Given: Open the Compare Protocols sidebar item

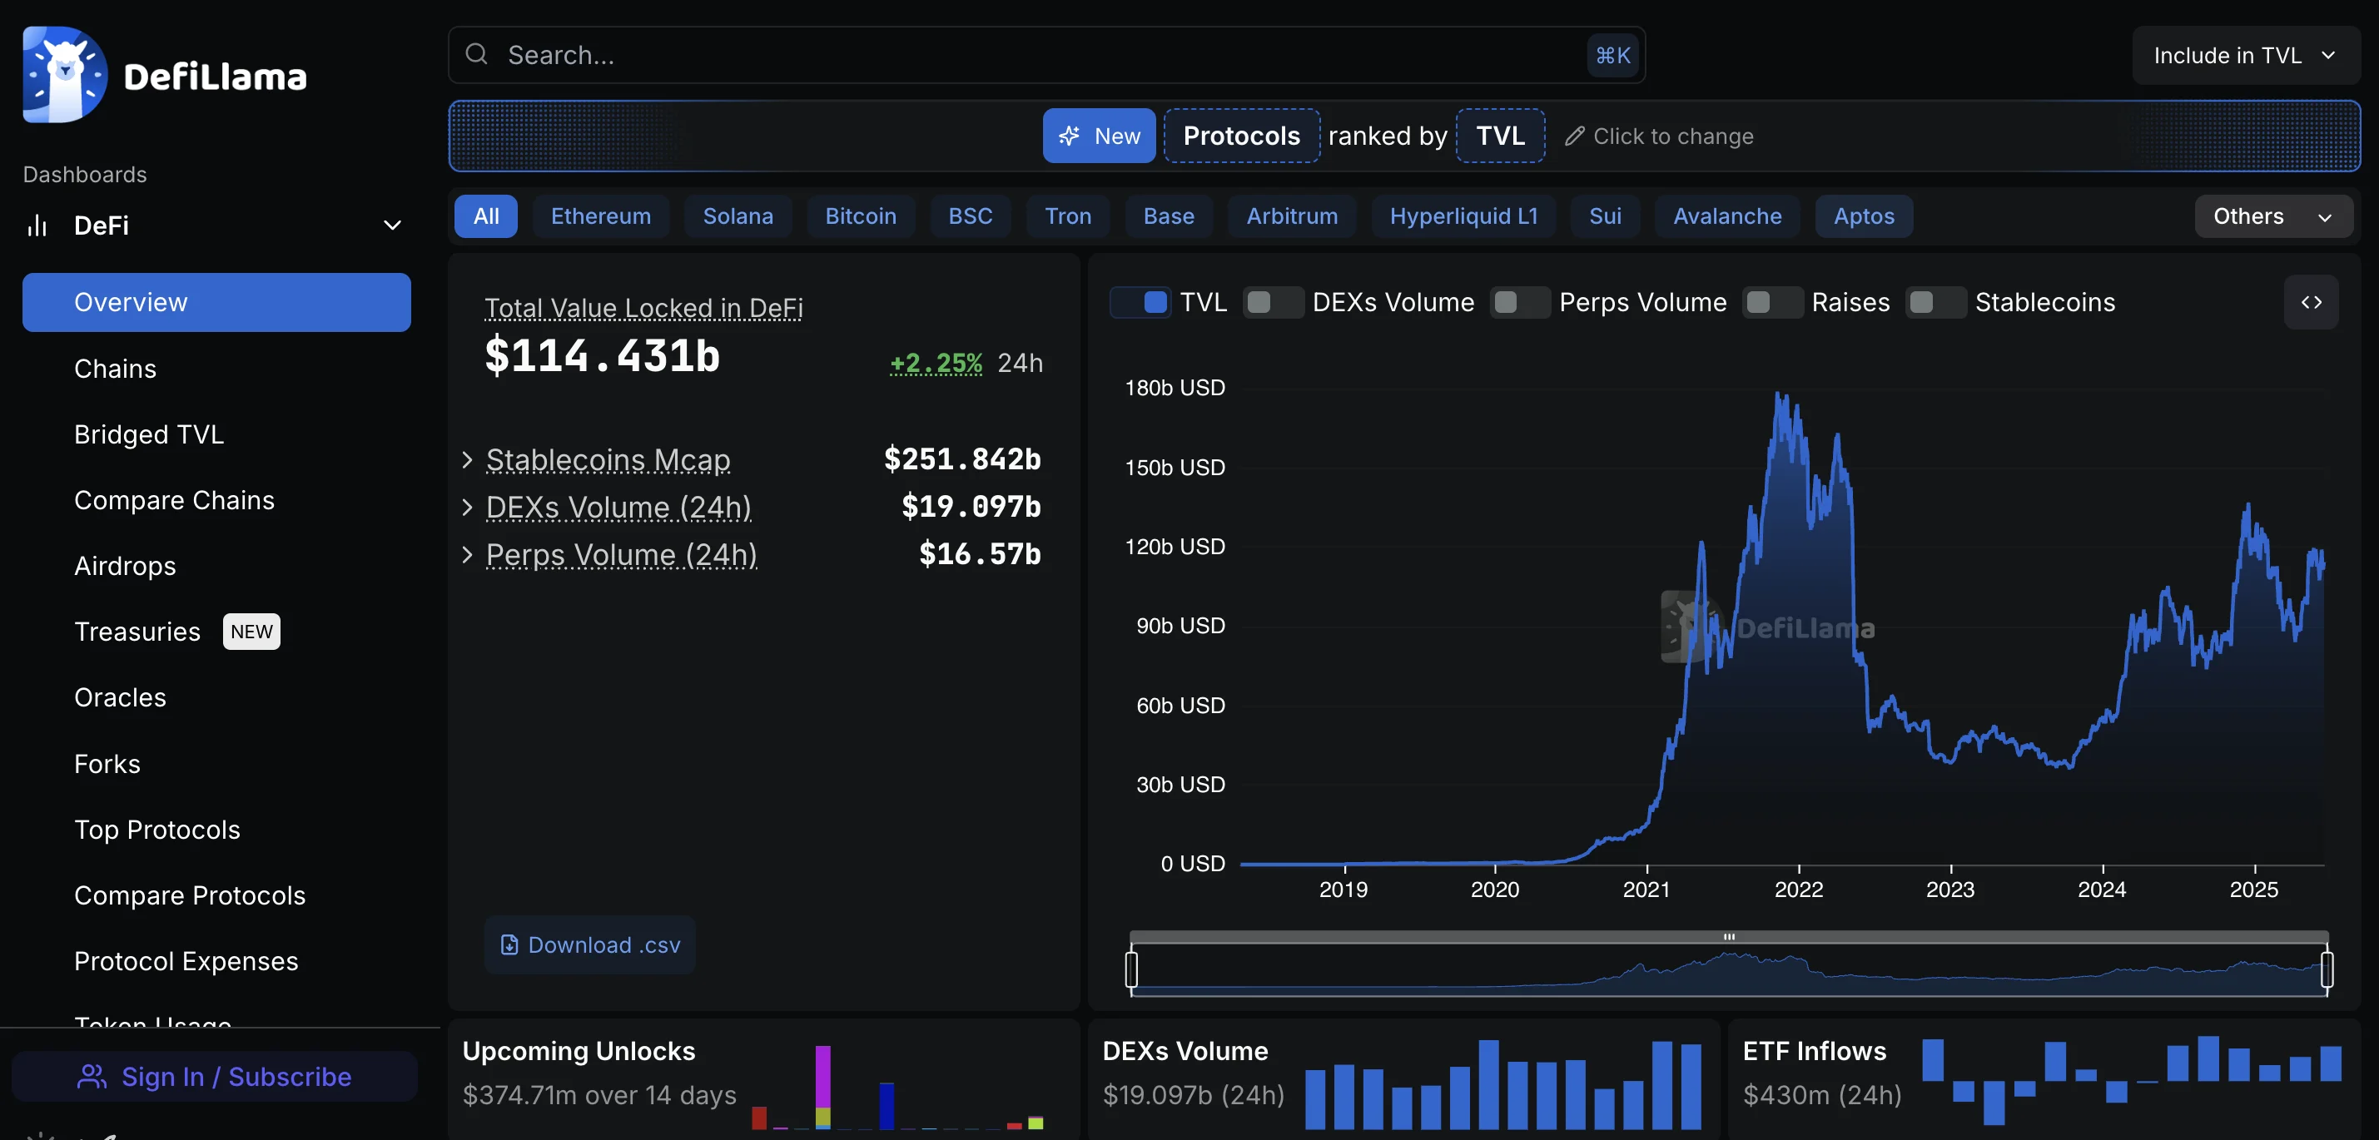Looking at the screenshot, I should pos(216,895).
